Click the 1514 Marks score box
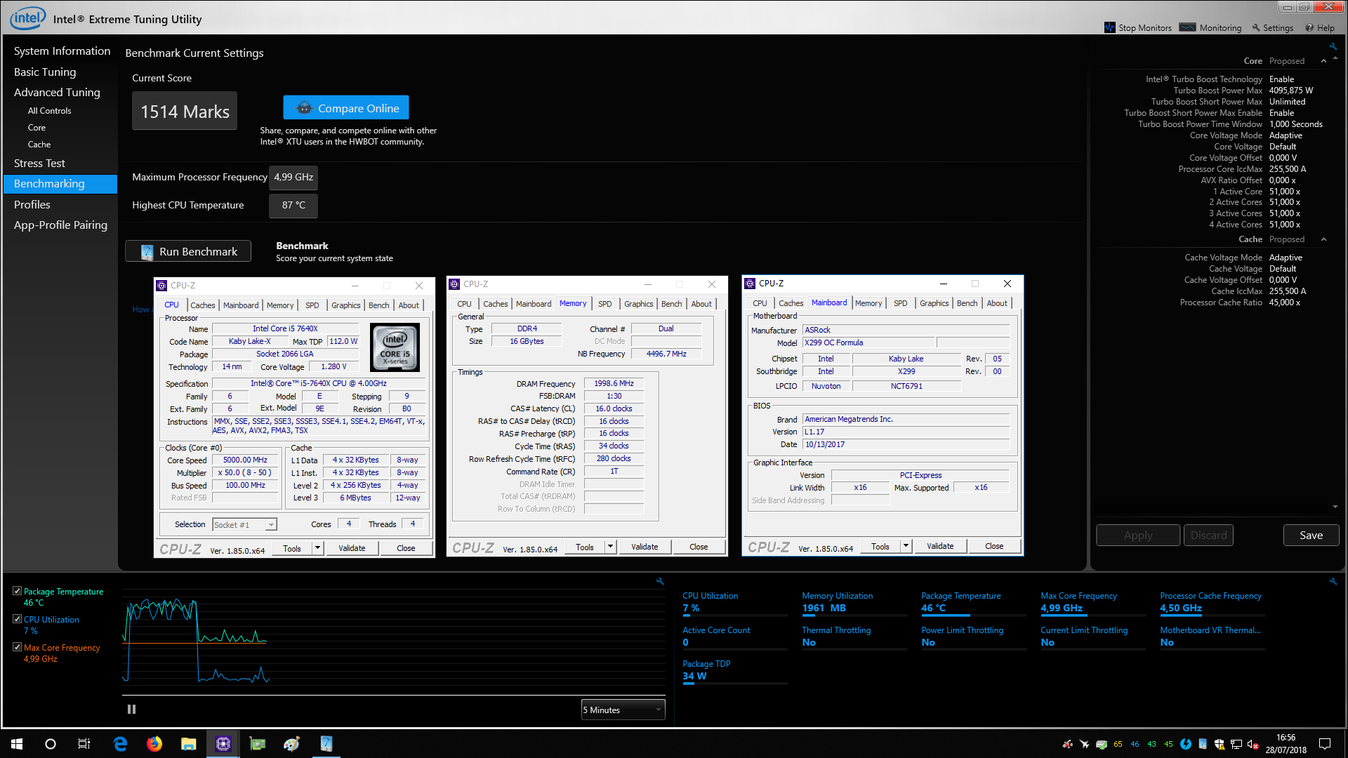 click(185, 111)
